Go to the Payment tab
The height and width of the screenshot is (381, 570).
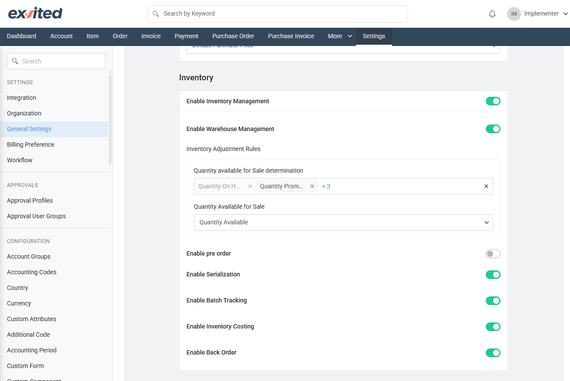[x=186, y=36]
